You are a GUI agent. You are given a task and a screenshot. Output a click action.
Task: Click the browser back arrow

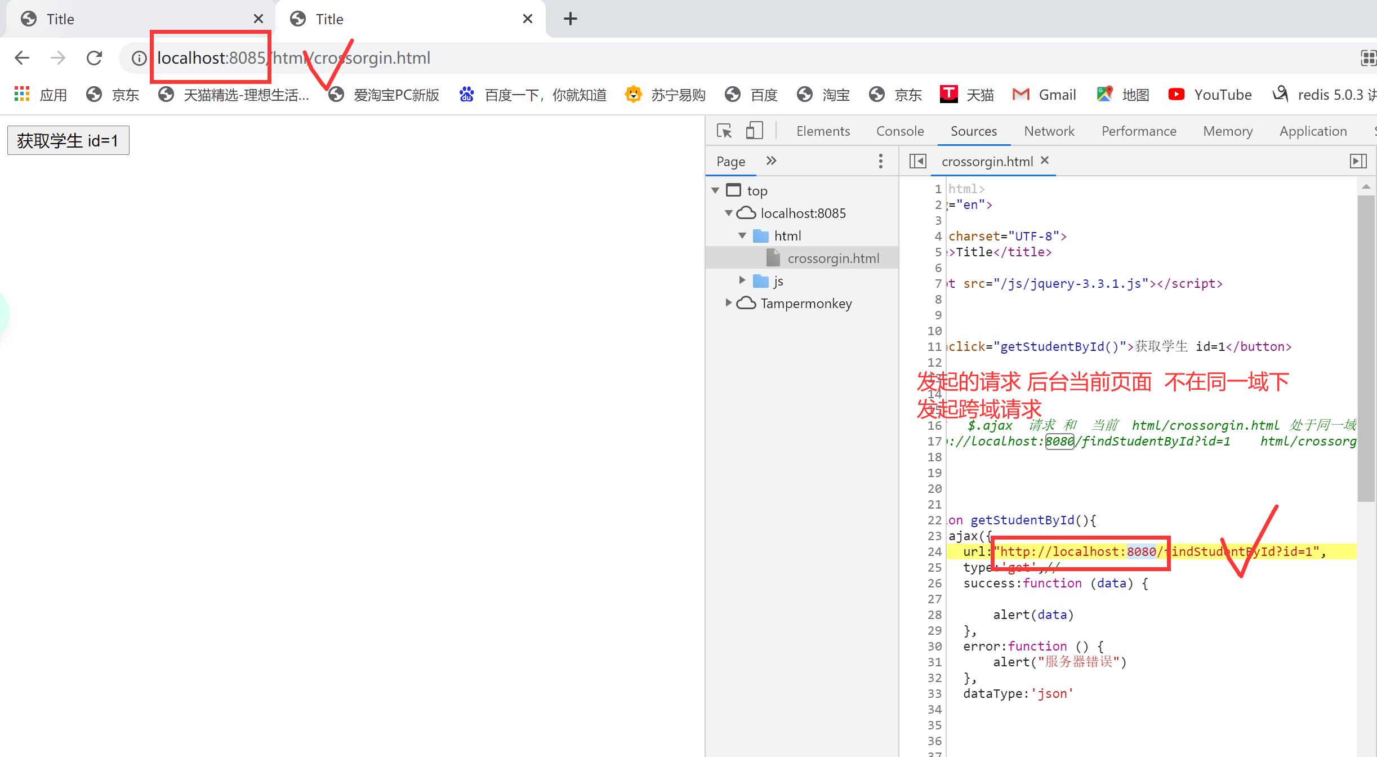(x=22, y=58)
